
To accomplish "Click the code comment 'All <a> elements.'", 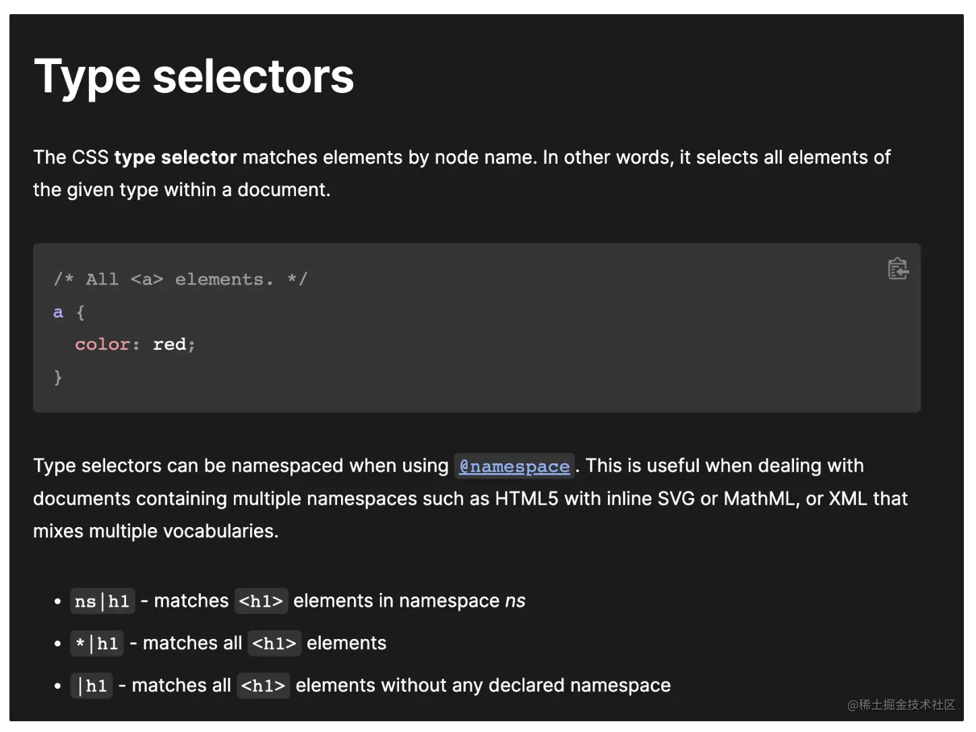I will coord(181,279).
